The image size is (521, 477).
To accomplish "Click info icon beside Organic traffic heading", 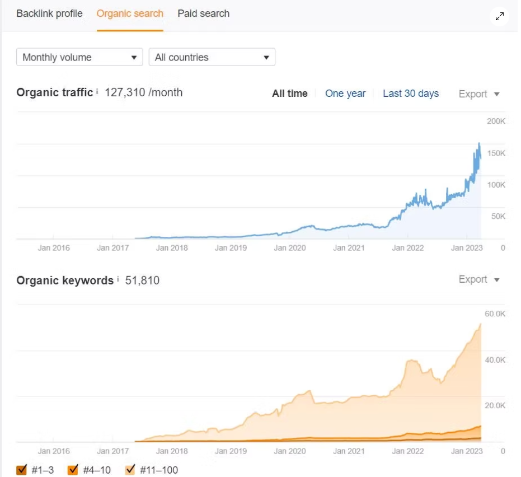I will [97, 92].
